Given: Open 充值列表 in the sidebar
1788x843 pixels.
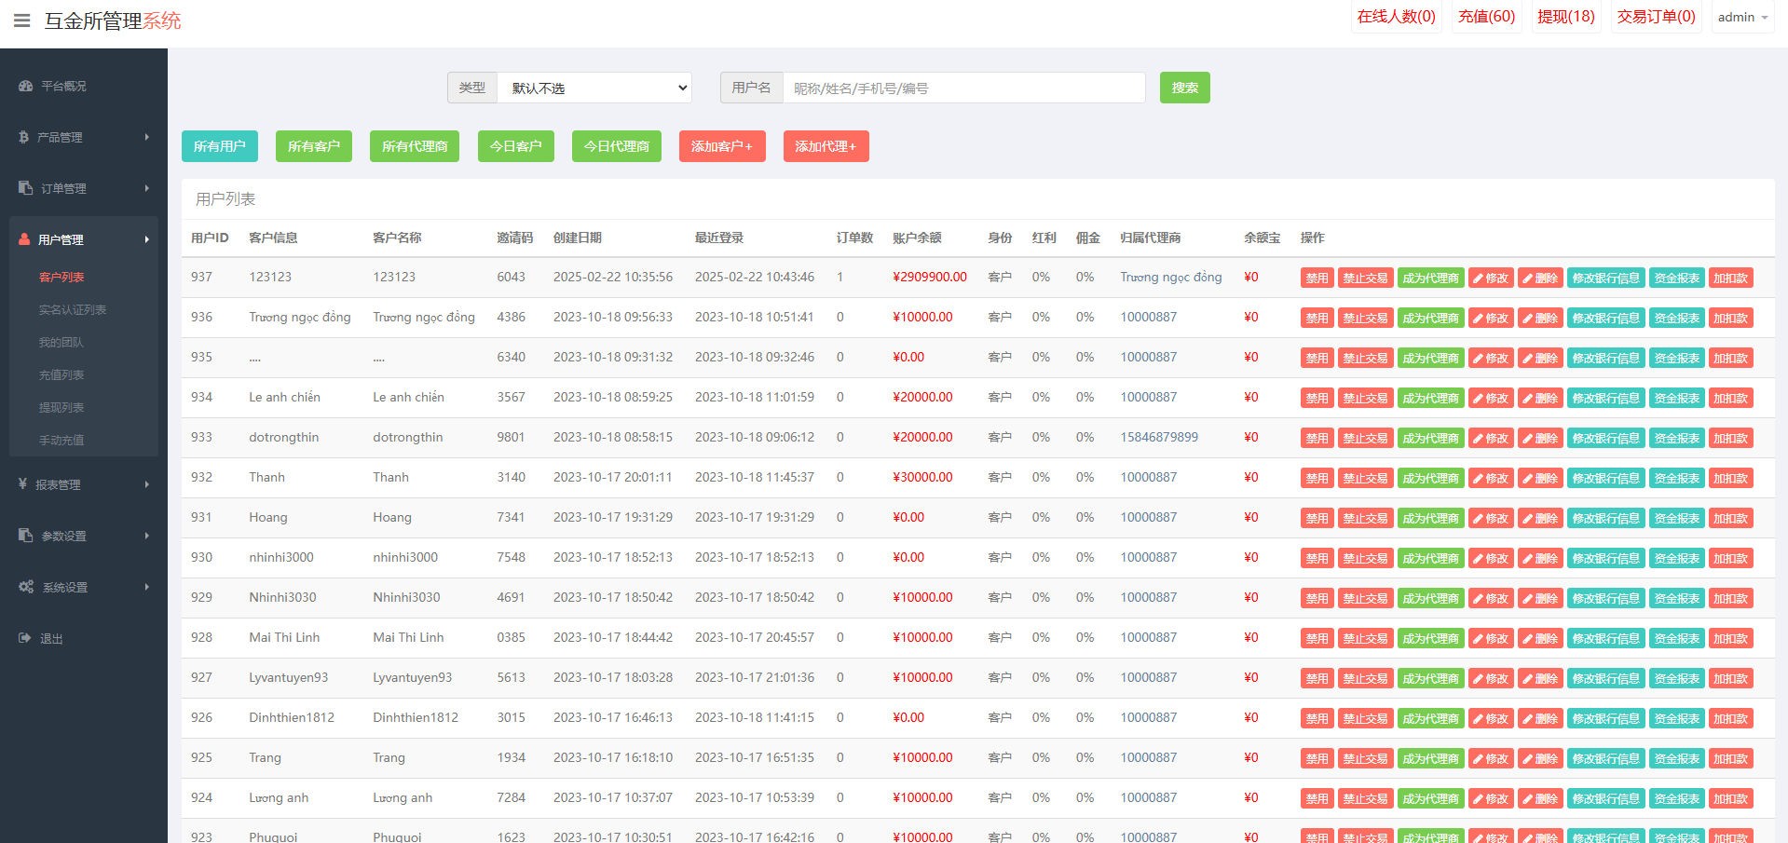Looking at the screenshot, I should point(61,374).
